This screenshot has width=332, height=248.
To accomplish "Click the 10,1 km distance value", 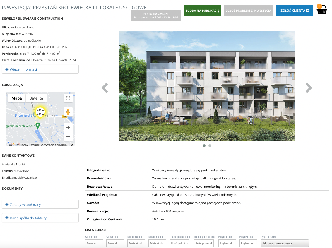I will click(158, 219).
